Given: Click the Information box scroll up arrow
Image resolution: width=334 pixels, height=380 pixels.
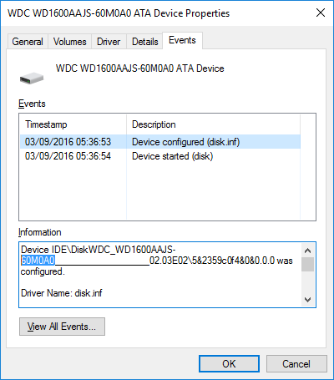Looking at the screenshot, I should [x=307, y=251].
